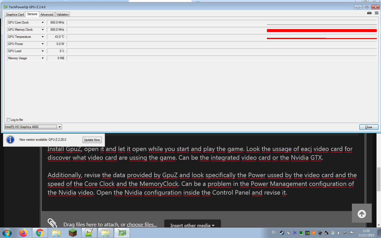
Task: Click the orange Avast tray icon
Action: point(314,233)
